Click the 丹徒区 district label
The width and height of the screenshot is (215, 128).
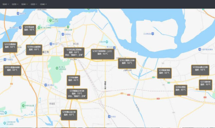click(52, 104)
